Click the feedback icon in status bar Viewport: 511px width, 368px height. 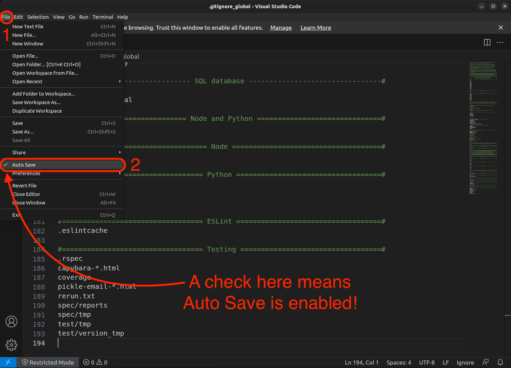(x=485, y=362)
